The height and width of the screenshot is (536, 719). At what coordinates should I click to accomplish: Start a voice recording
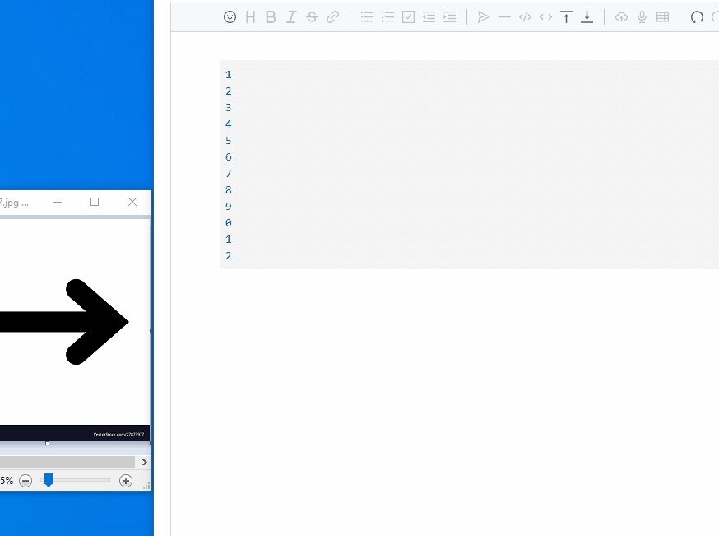point(642,16)
